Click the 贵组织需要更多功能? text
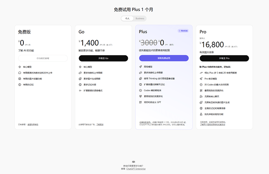 133,166
